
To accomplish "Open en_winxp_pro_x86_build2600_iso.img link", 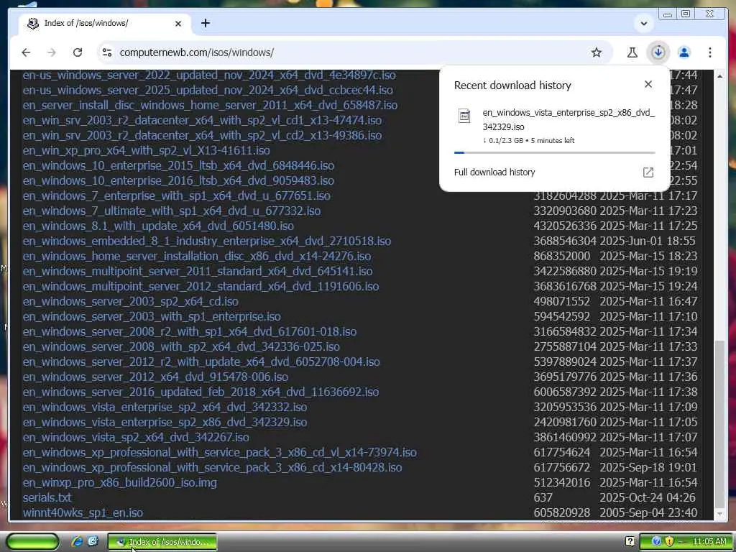I will 120,482.
